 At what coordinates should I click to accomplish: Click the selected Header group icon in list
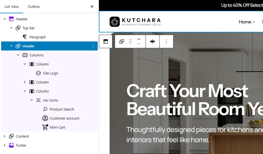(x=18, y=46)
